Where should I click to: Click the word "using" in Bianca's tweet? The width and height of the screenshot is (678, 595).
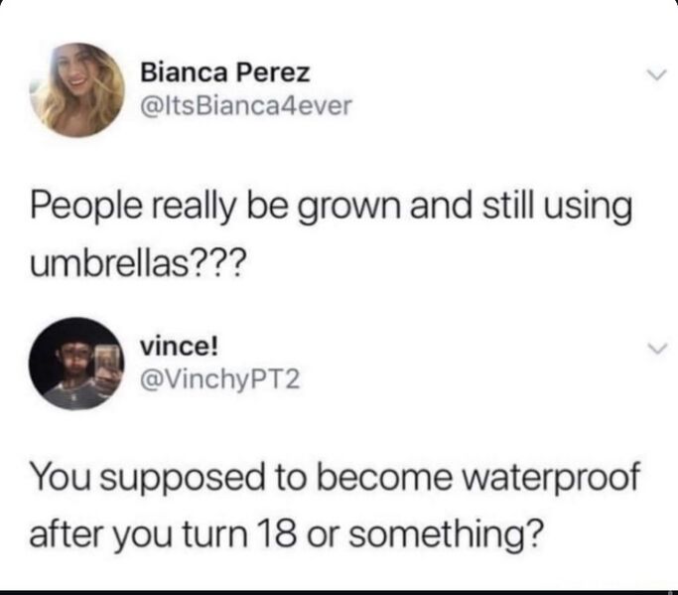point(588,209)
